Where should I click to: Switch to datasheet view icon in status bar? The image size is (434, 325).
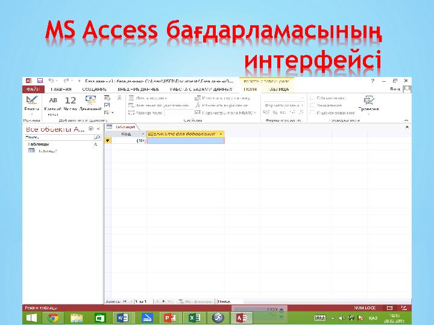tap(389, 308)
